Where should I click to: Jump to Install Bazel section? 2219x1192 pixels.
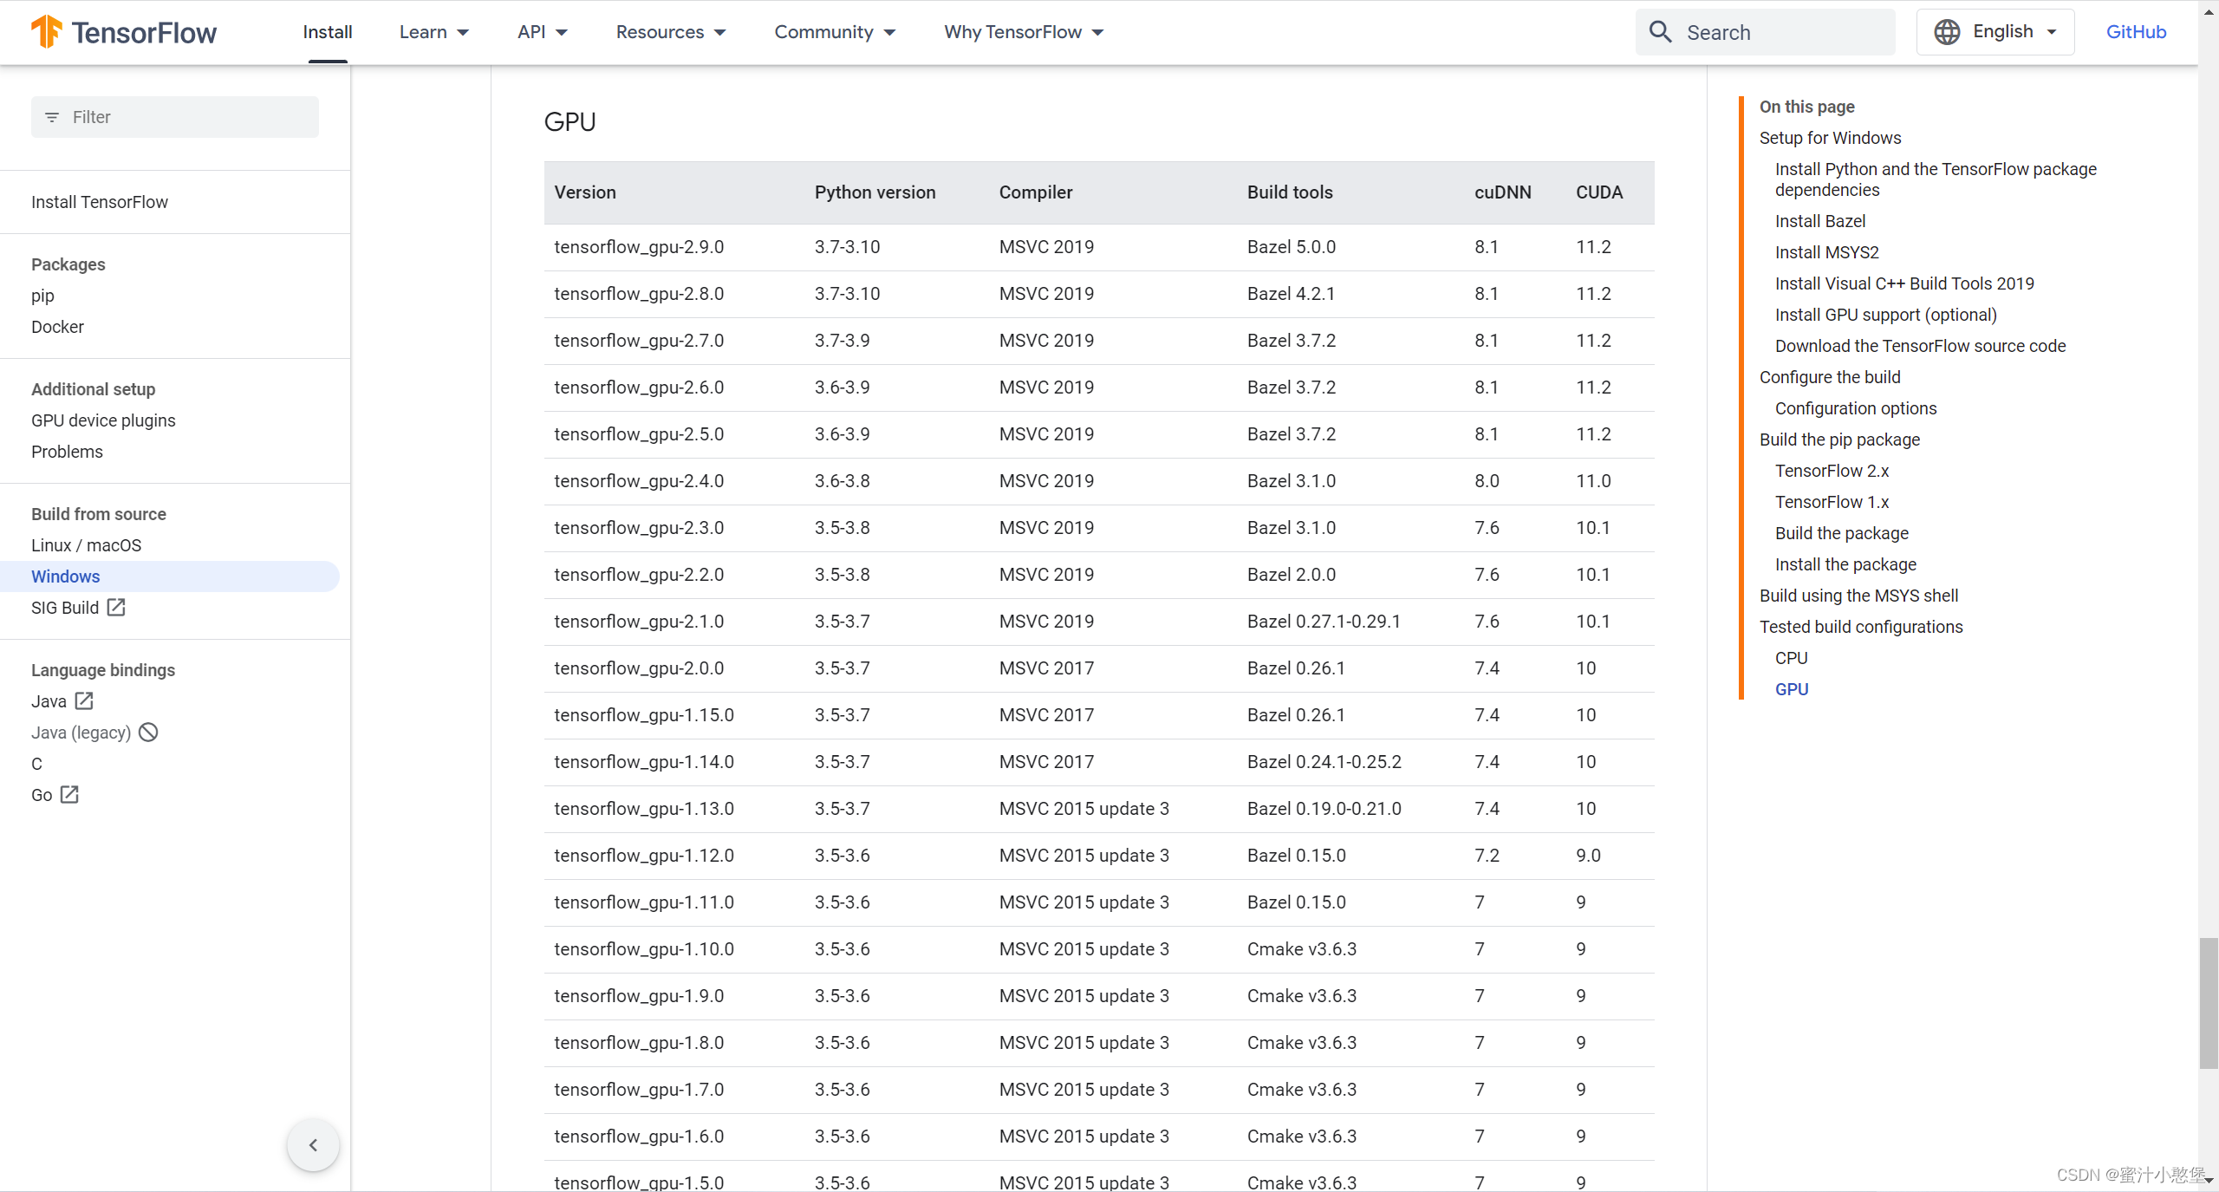click(x=1820, y=221)
